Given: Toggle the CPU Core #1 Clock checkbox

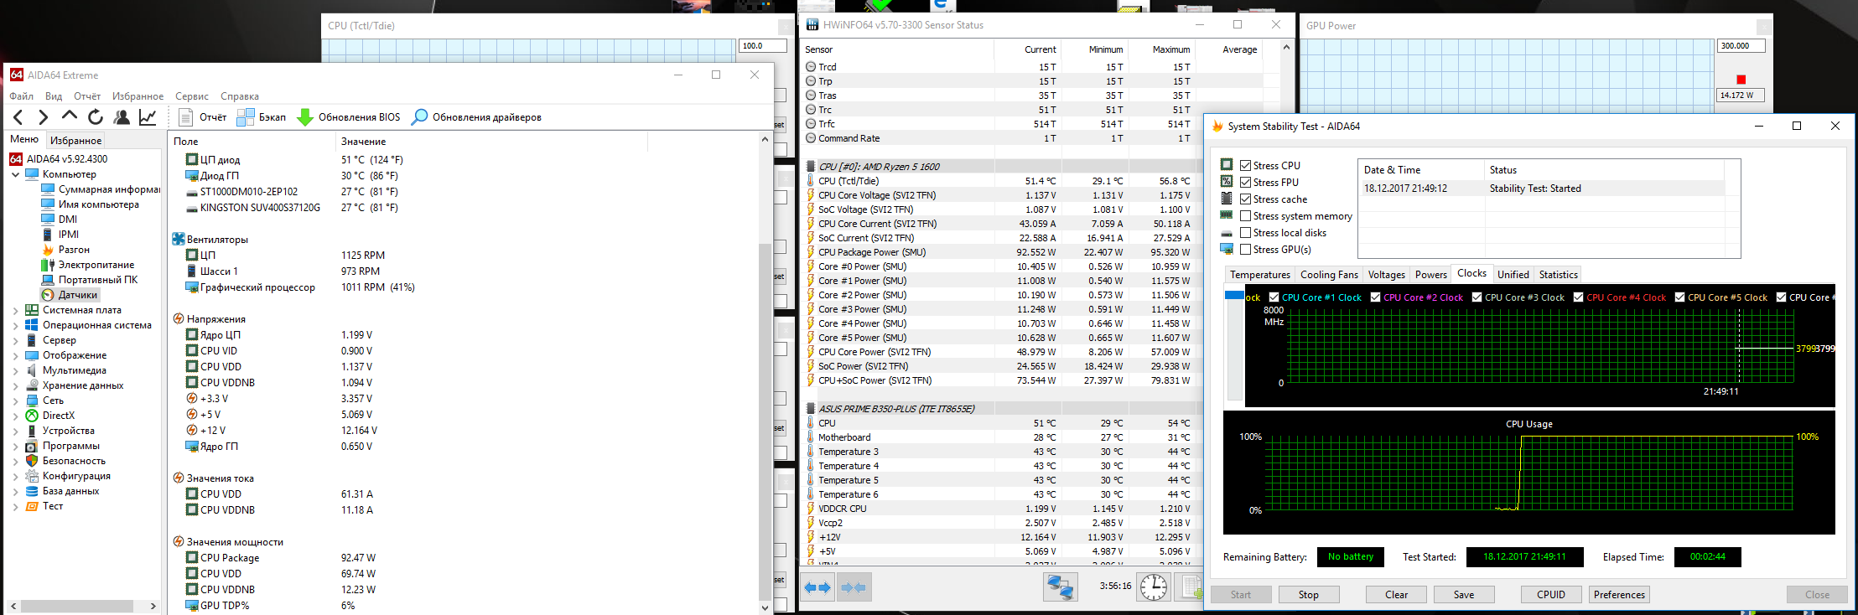Looking at the screenshot, I should point(1274,297).
